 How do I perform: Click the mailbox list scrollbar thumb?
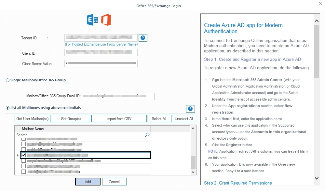click(193, 162)
